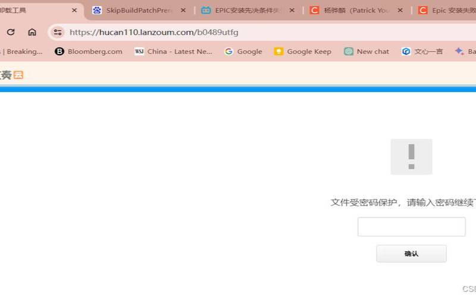This screenshot has width=476, height=297.
Task: Click the 文心一言 hexagon favicon
Action: tap(406, 52)
